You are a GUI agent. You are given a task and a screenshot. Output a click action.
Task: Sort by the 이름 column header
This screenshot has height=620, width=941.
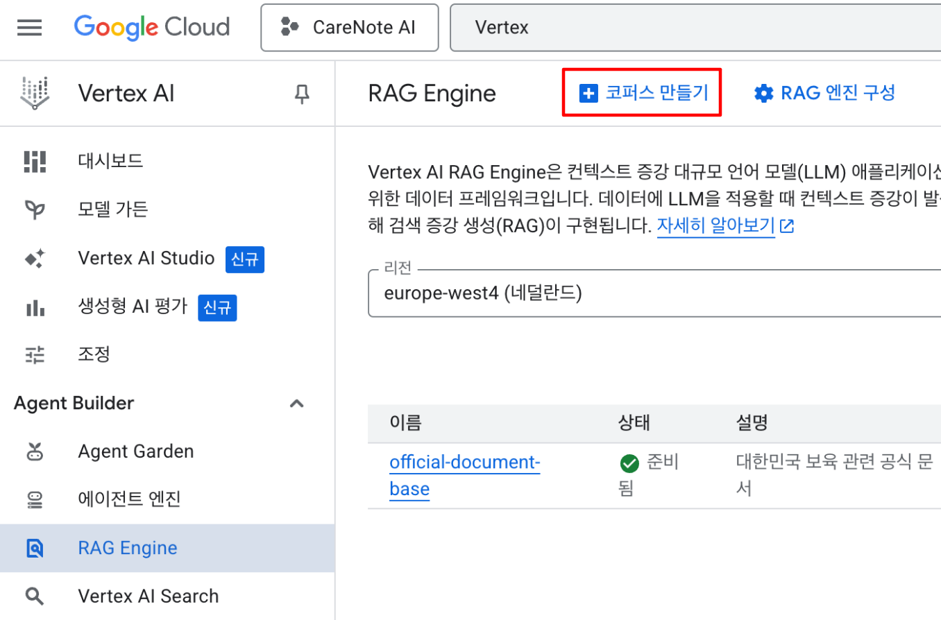406,422
